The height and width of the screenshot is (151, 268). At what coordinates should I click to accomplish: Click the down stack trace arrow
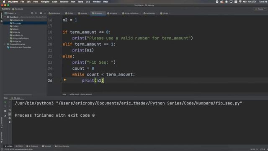pyautogui.click(x=10, y=106)
